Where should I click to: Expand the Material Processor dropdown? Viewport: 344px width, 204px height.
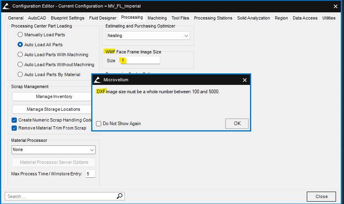54,150
